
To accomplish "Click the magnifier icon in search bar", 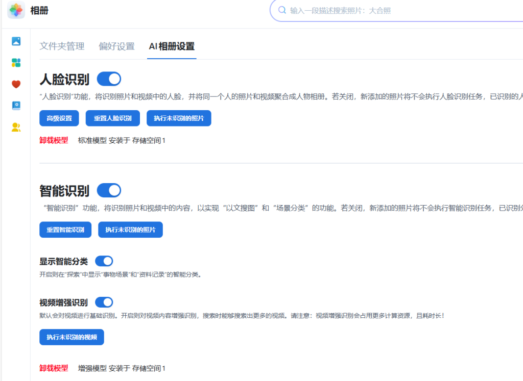I will click(x=282, y=10).
